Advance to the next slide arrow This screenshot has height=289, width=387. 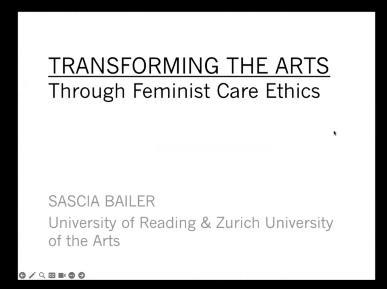82,275
